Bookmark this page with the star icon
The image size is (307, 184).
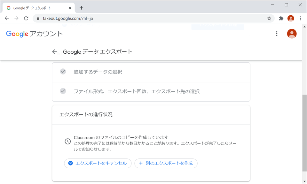269,19
